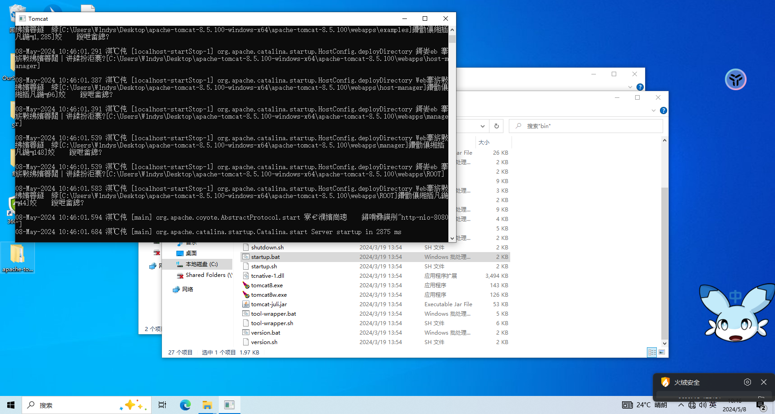Click the refresh button beside address bar
775x414 pixels.
496,126
